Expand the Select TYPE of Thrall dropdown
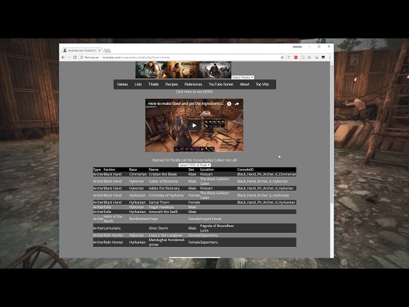Image resolution: width=409 pixels, height=307 pixels. click(194, 165)
